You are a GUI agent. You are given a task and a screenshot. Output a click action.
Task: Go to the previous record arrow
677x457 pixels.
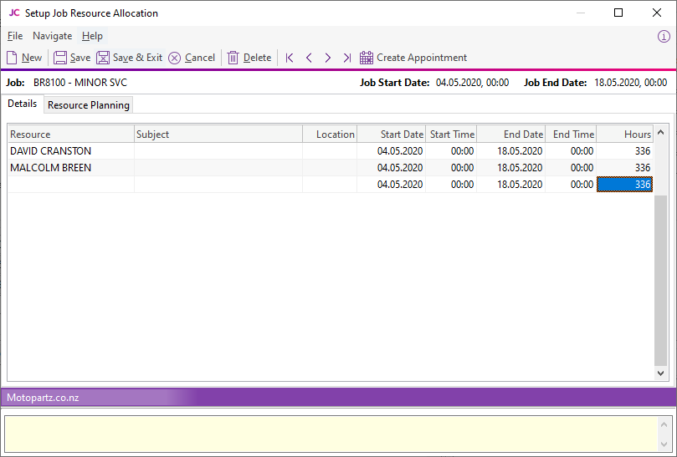(x=309, y=58)
